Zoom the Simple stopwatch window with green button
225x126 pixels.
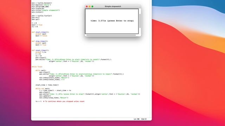coord(92,6)
